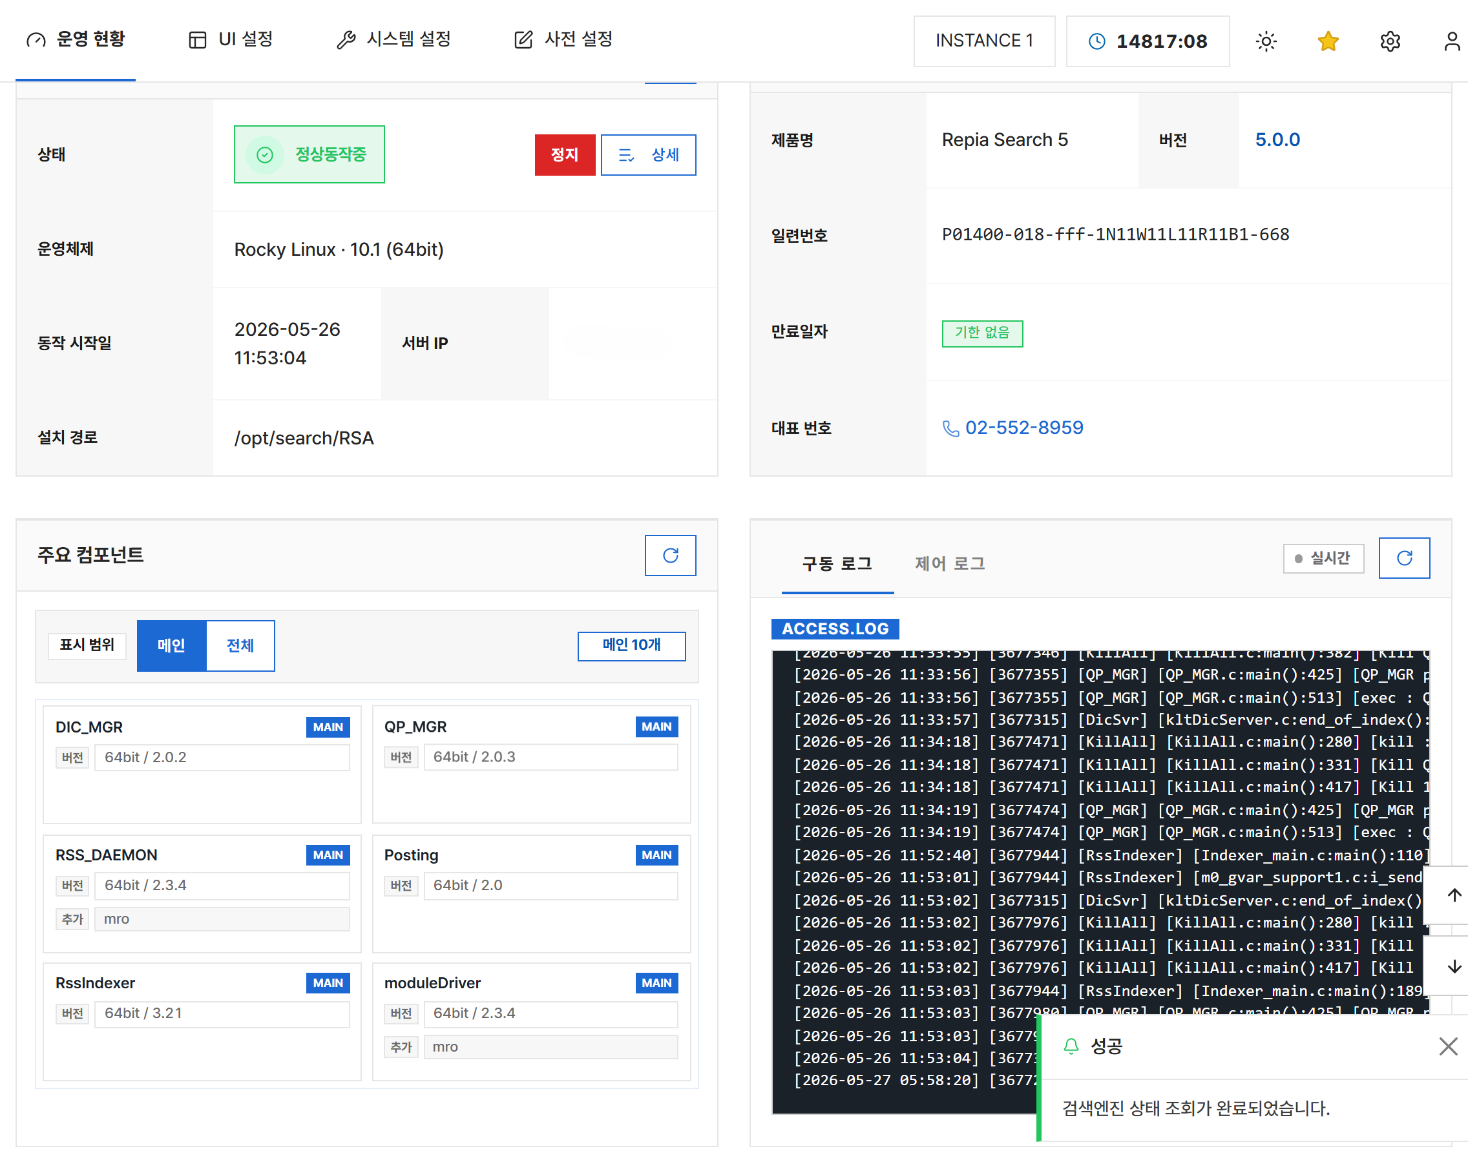Click the QP_MGR component card title

click(415, 727)
